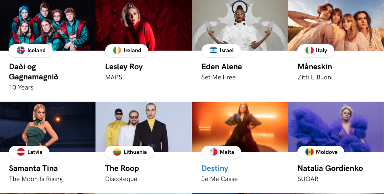
Task: Open the Destiny artist link
Action: (x=215, y=168)
